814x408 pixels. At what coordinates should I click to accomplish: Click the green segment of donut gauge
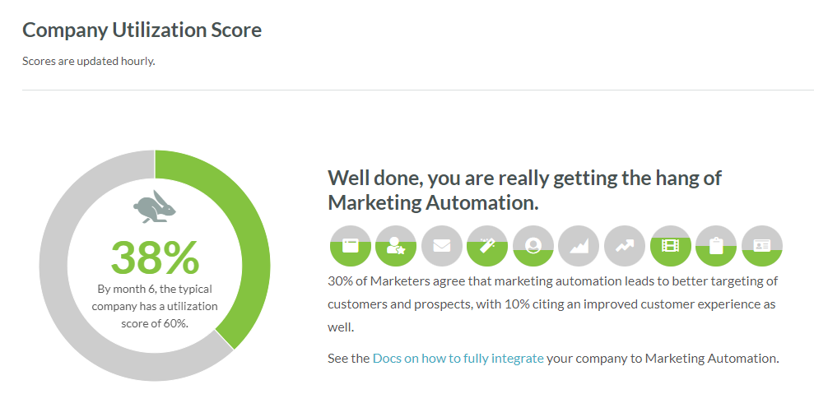click(244, 229)
